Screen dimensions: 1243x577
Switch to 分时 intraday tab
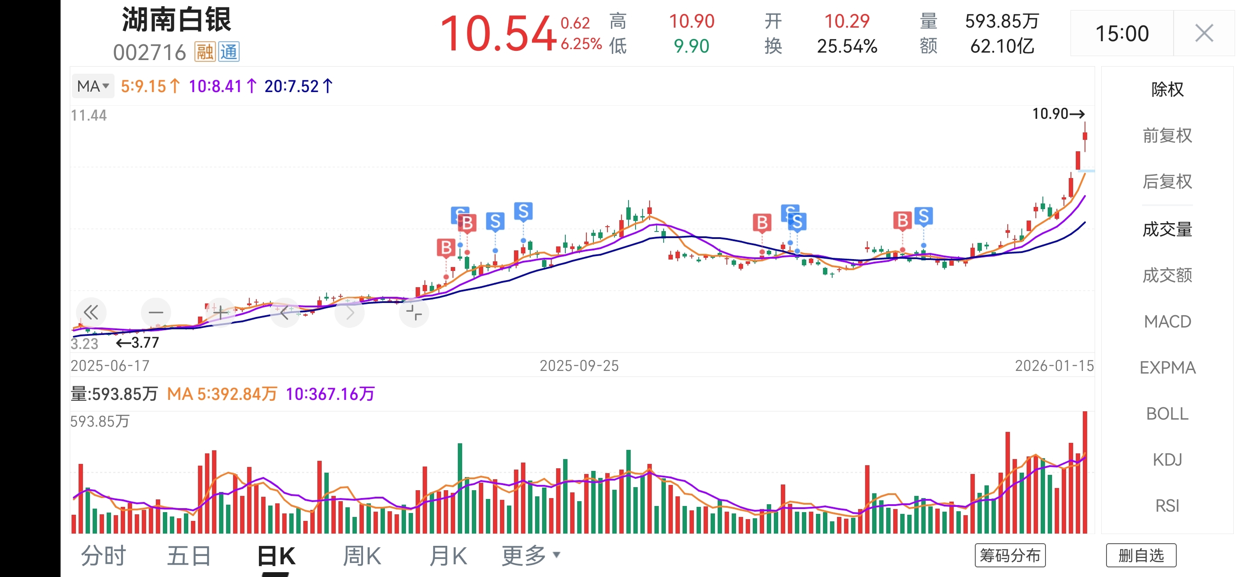(103, 556)
